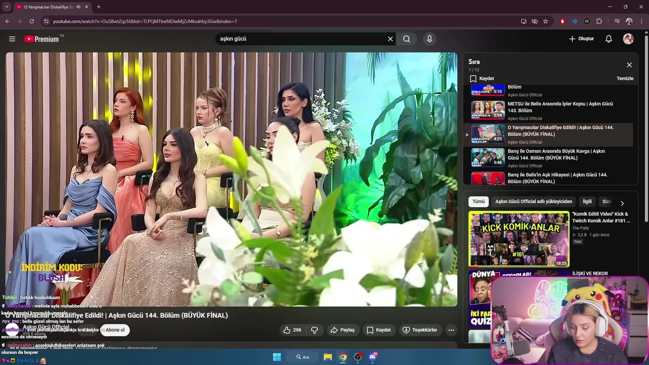Show more filter chips with the arrow

622,203
